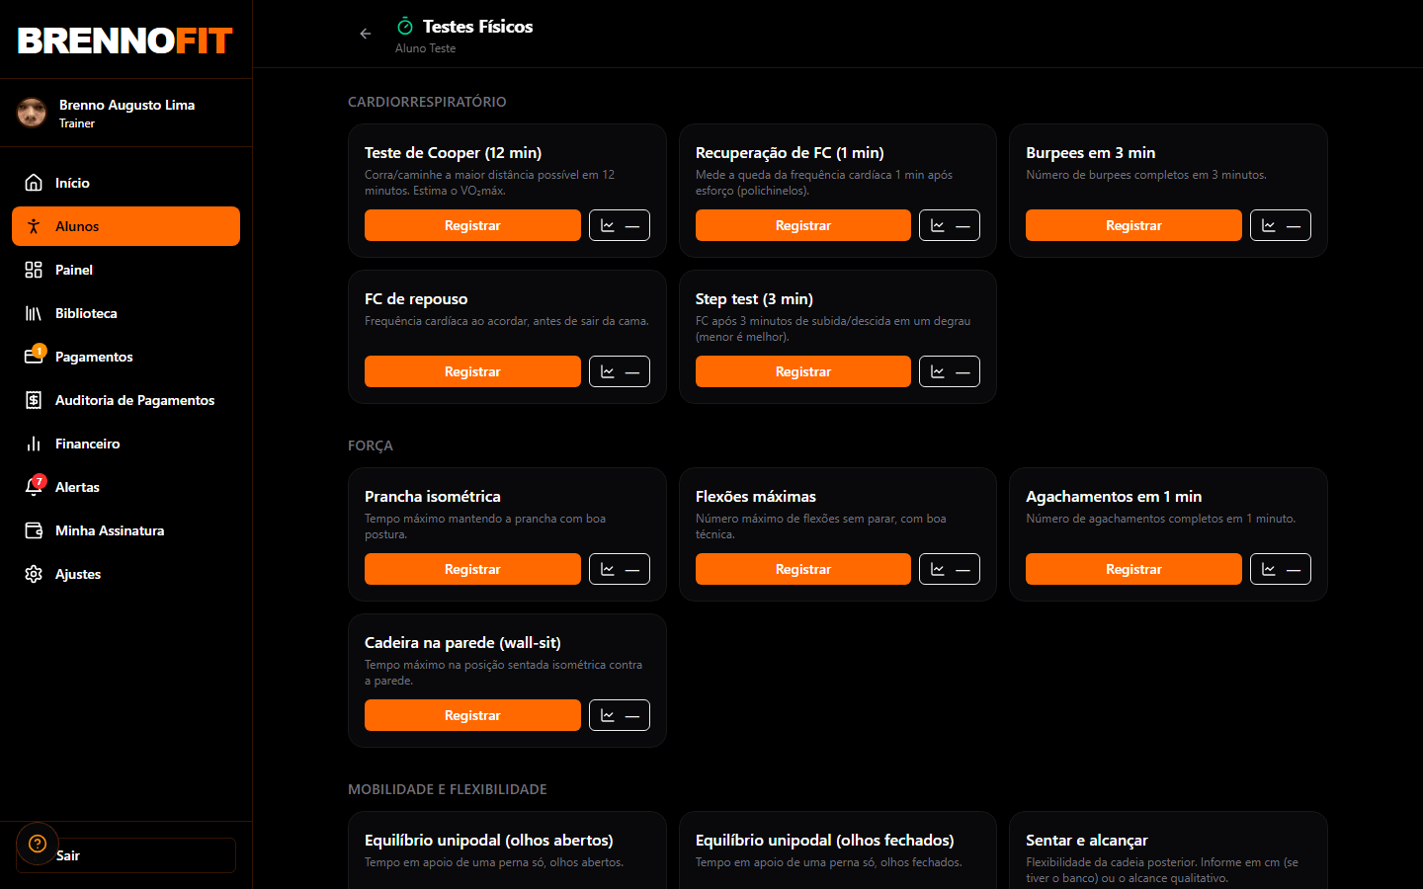Viewport: 1423px width, 889px height.
Task: Click the back arrow beside Testes Físicos
Action: 366,34
